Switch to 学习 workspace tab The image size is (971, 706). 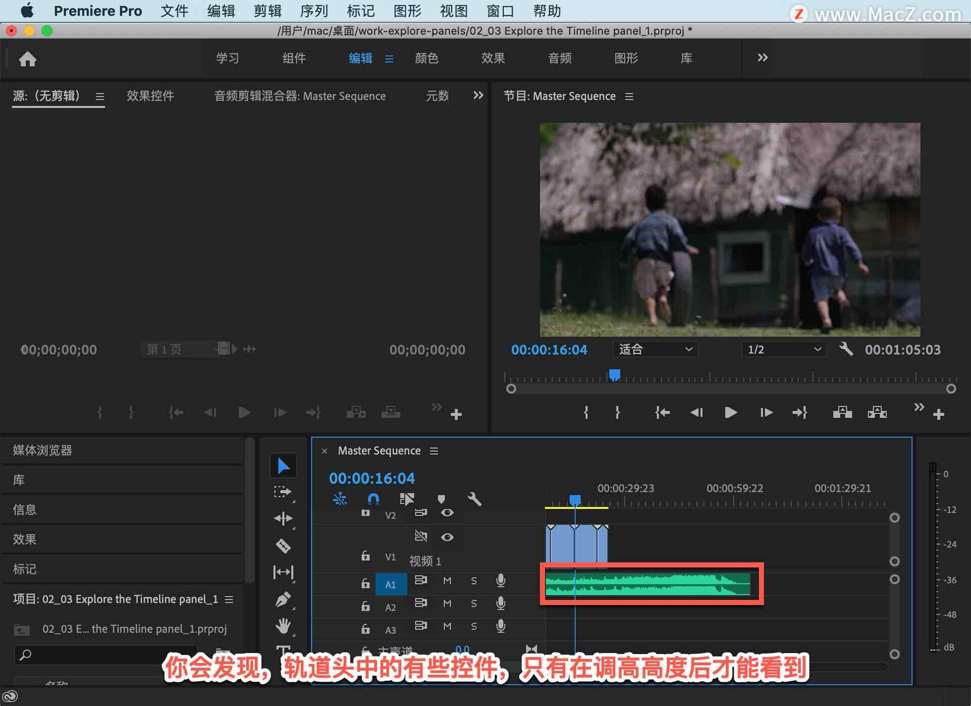[x=228, y=58]
